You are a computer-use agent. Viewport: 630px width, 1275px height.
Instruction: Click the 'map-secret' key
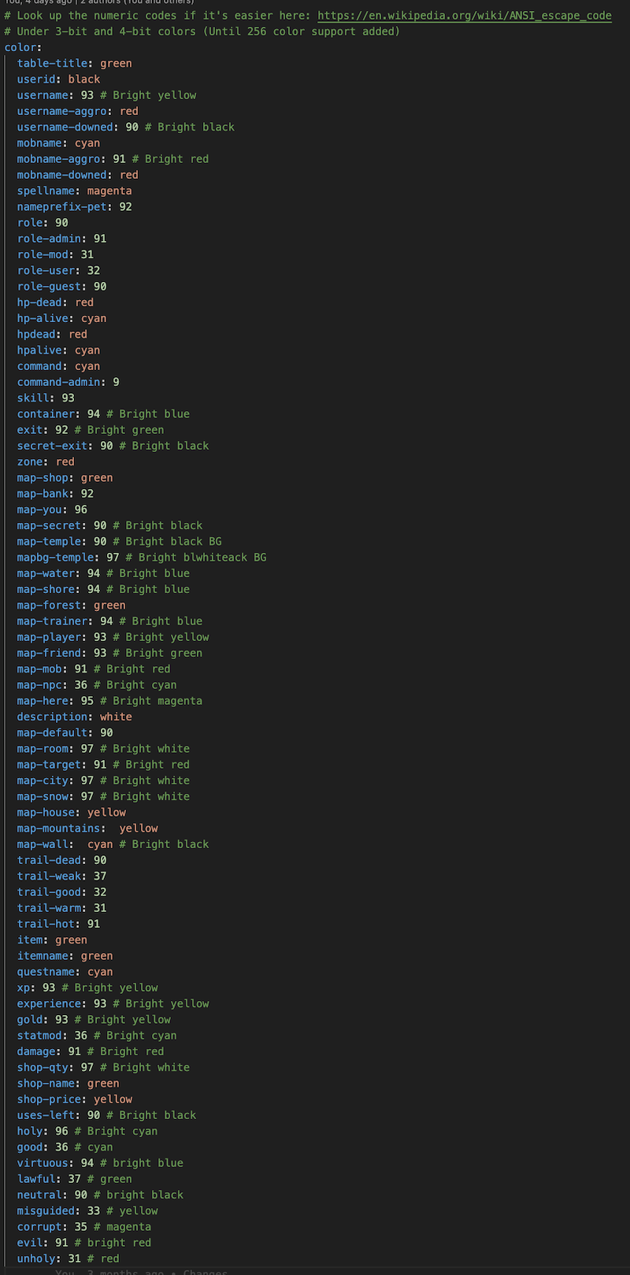tap(49, 525)
